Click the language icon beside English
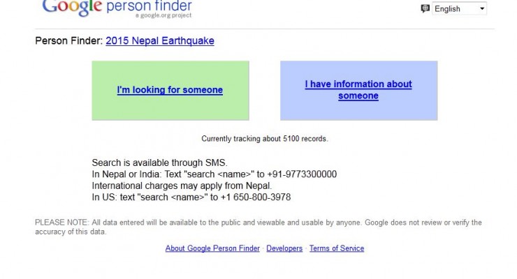517x279 pixels. [x=425, y=8]
